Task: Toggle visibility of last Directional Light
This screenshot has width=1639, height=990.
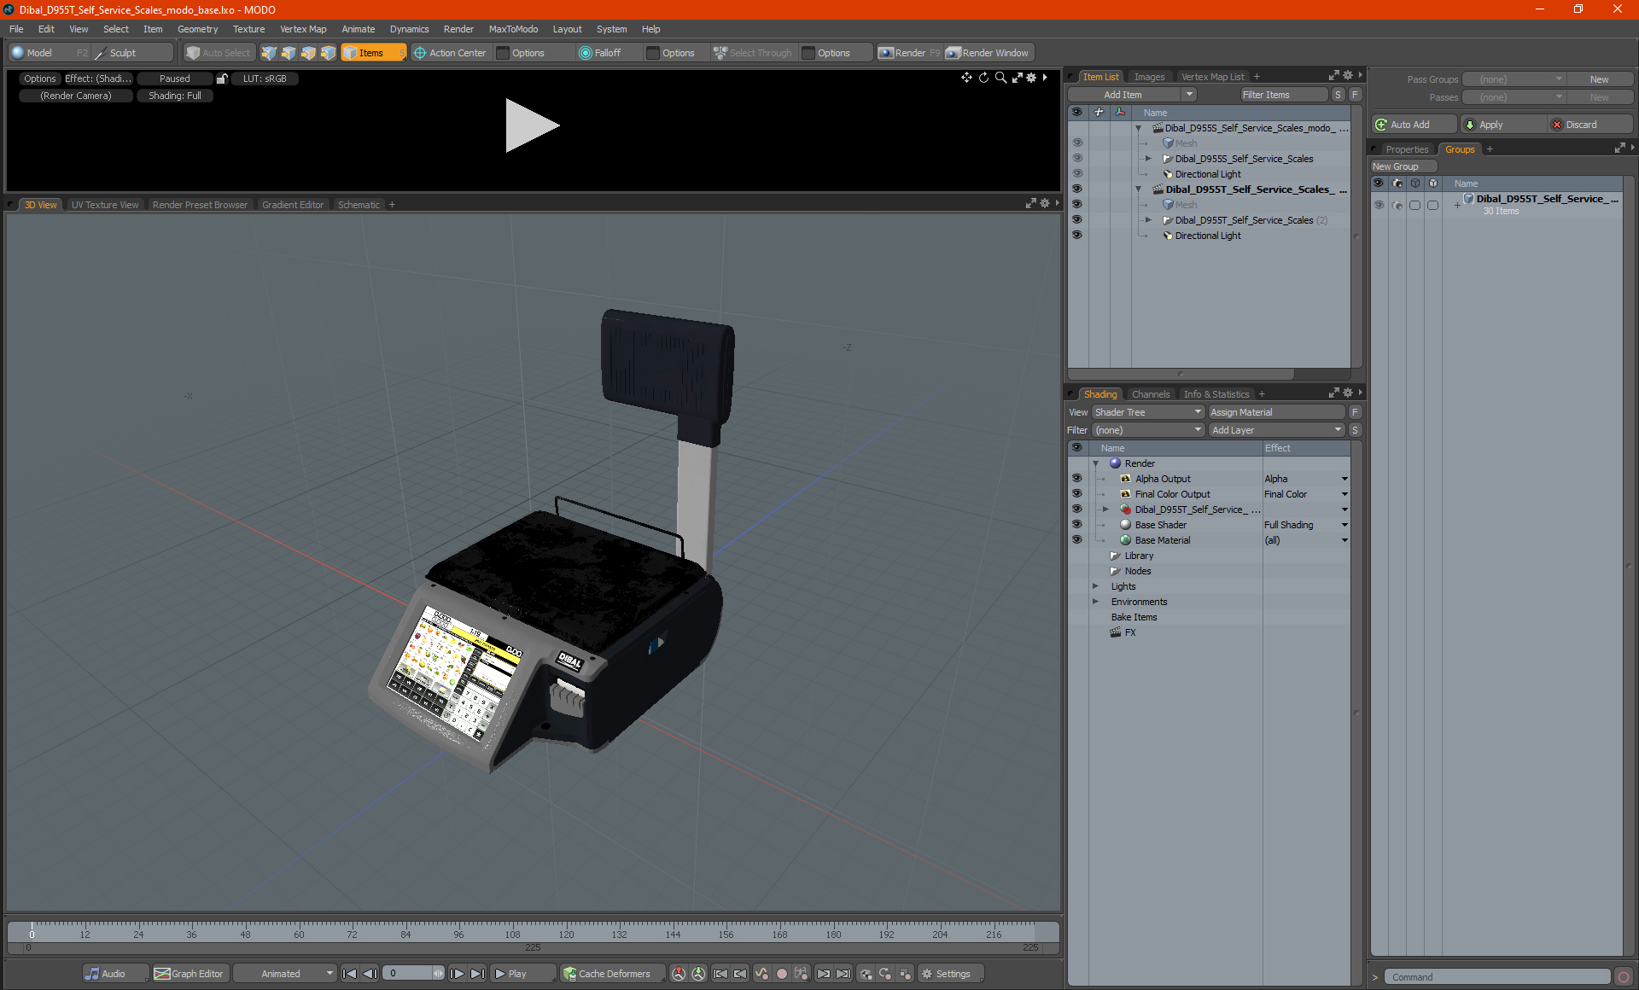Action: coord(1076,236)
